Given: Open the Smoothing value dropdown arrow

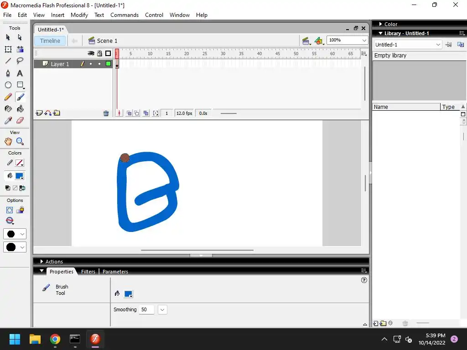Looking at the screenshot, I should click(162, 309).
